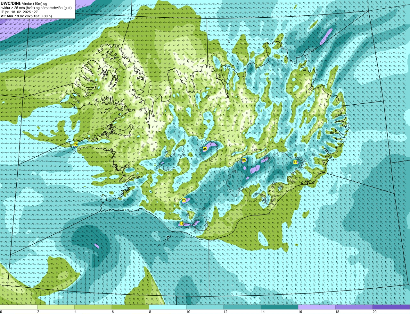Click the "(+30 h)" forecast offset text
410x314 pixels.
(46, 16)
